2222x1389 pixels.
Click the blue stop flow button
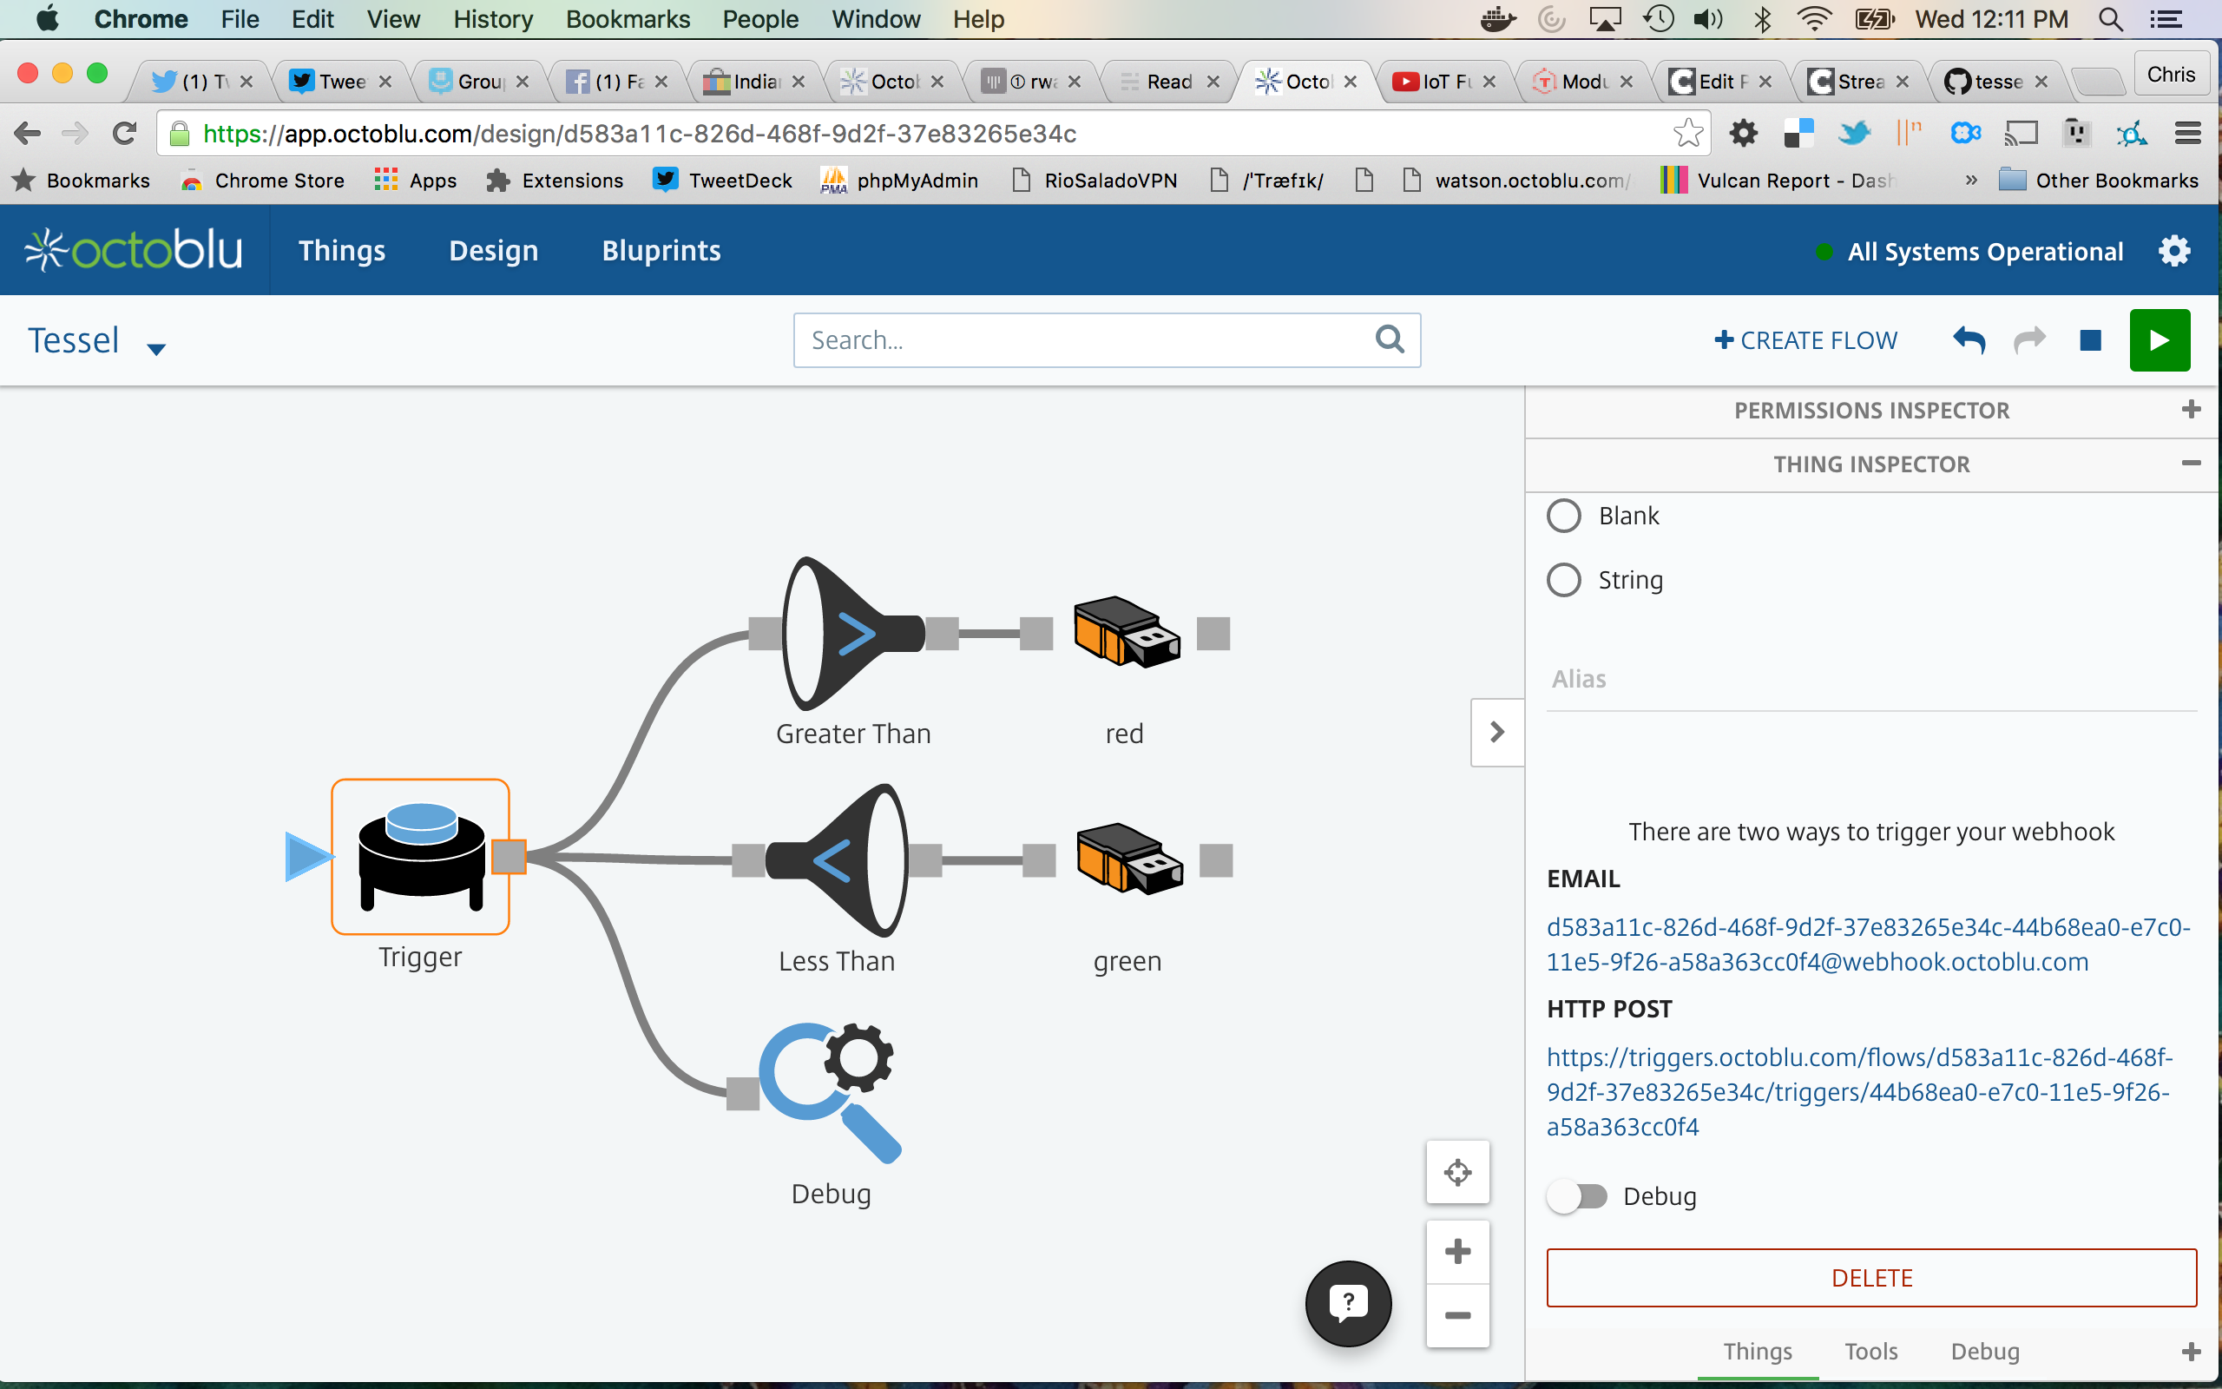[x=2090, y=341]
